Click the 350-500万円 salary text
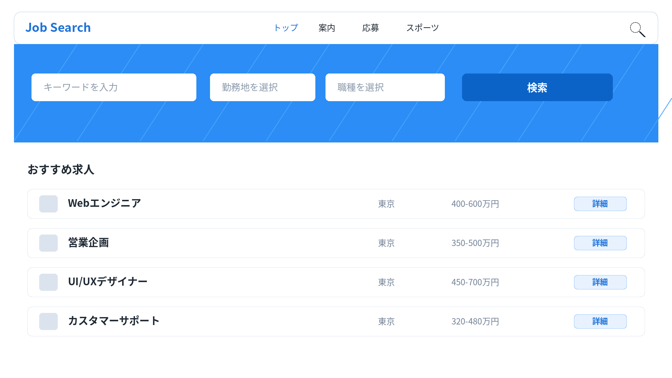 475,243
